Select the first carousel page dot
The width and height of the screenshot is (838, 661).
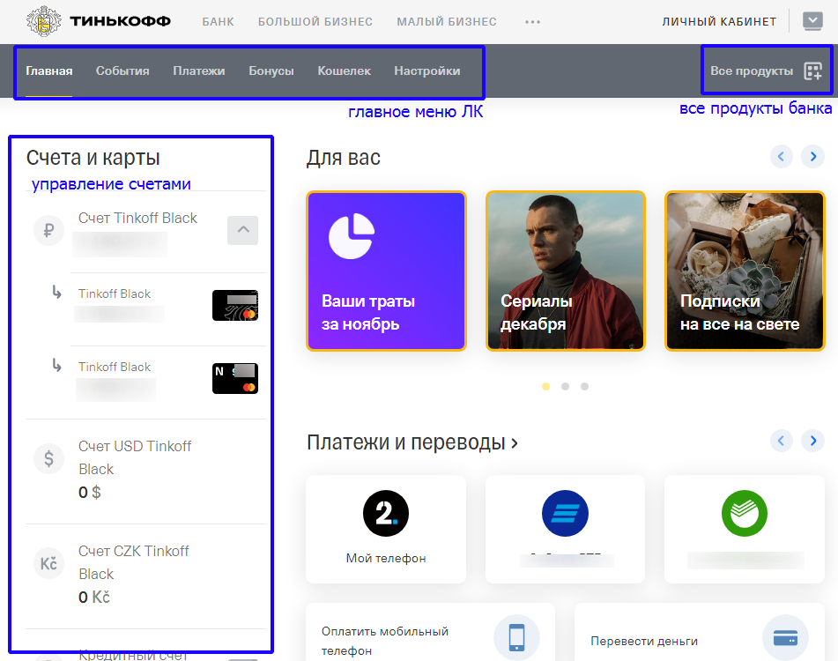point(545,386)
